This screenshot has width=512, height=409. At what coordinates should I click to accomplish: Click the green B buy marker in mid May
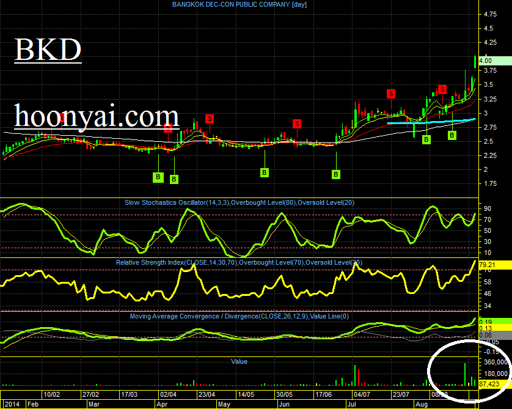tap(265, 172)
